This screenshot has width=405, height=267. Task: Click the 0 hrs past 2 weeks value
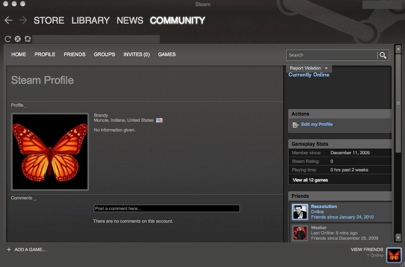349,170
